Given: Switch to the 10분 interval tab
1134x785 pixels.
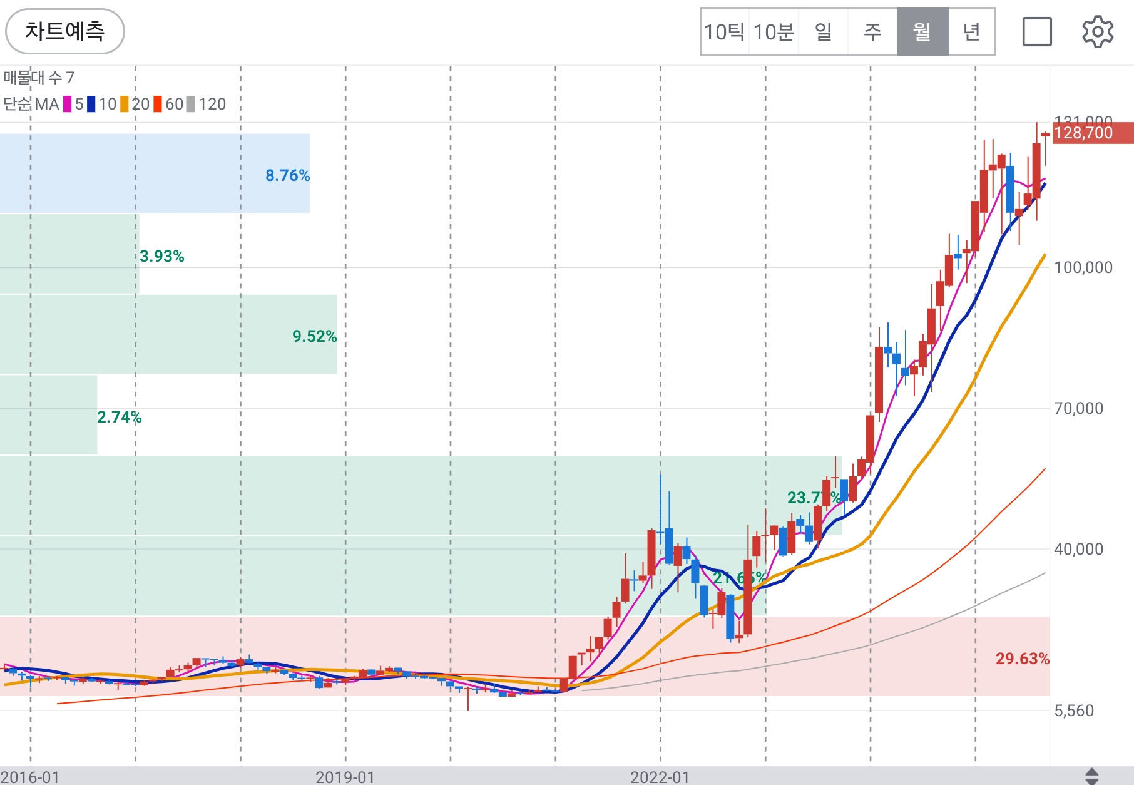Looking at the screenshot, I should 774,32.
